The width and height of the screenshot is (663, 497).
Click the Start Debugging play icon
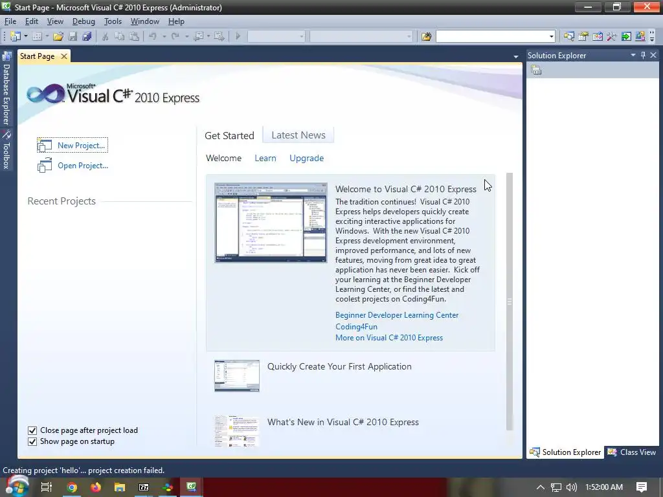tap(238, 36)
